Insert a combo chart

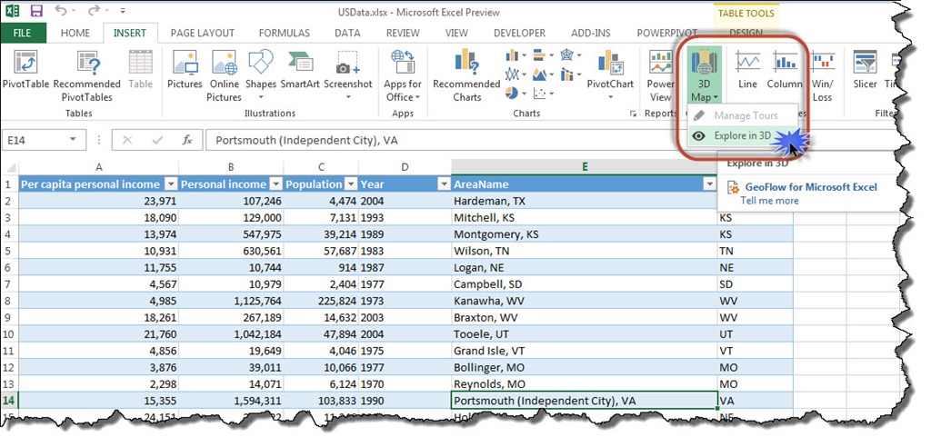571,74
